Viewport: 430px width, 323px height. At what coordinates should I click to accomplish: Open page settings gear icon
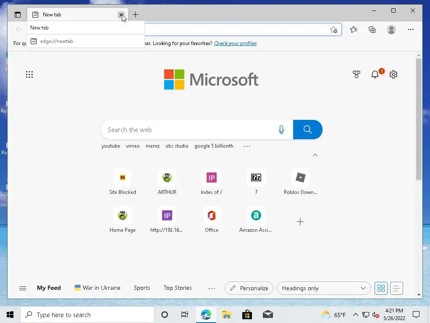point(393,74)
